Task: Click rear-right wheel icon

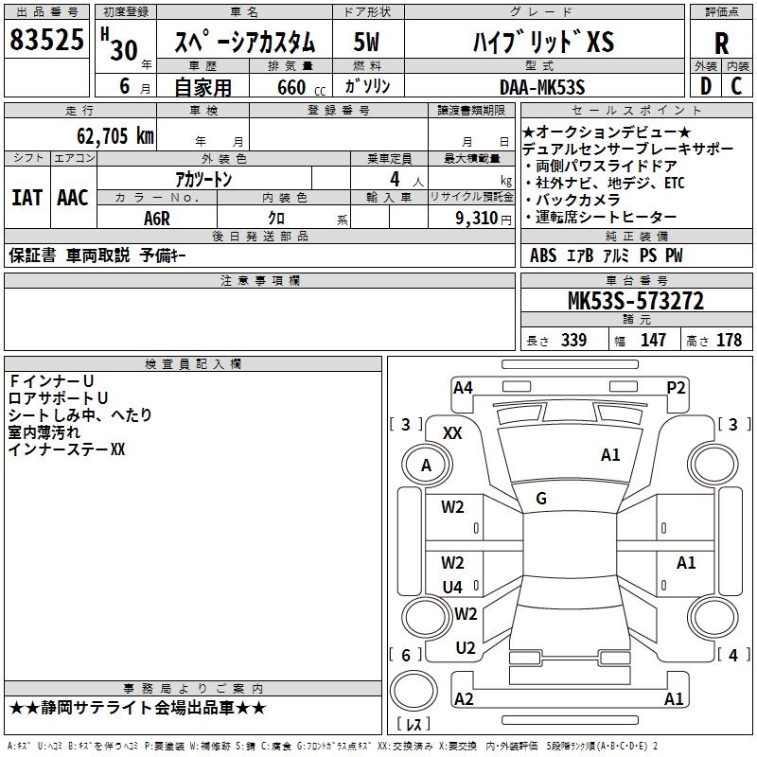Action: point(713,617)
